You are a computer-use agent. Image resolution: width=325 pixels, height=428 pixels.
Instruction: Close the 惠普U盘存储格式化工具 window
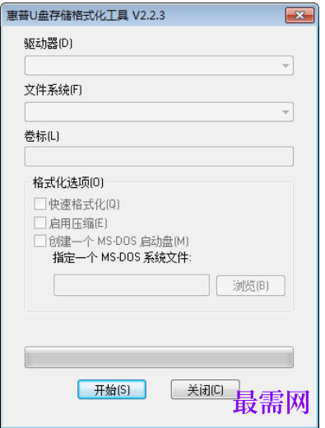299,15
